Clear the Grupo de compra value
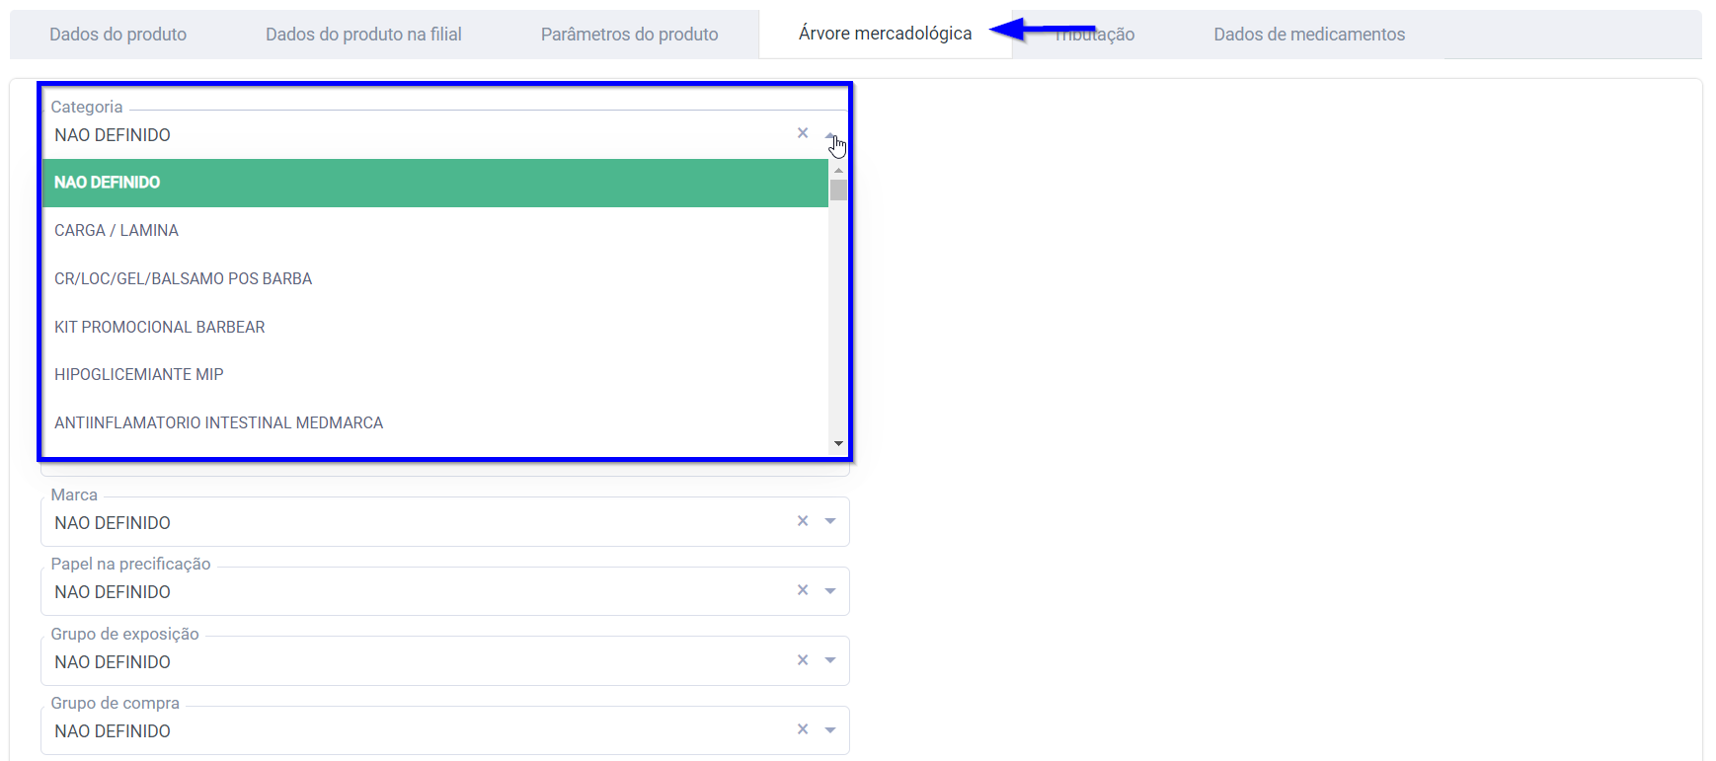Screen dimensions: 1716x761 pyautogui.click(x=803, y=729)
